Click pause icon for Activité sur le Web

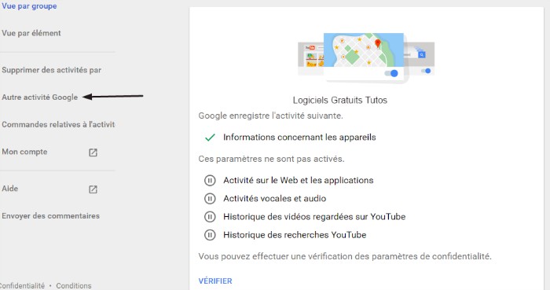pos(210,181)
